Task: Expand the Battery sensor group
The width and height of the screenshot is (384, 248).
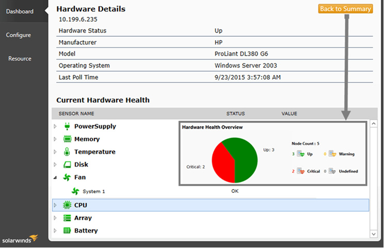Action: tap(55, 230)
